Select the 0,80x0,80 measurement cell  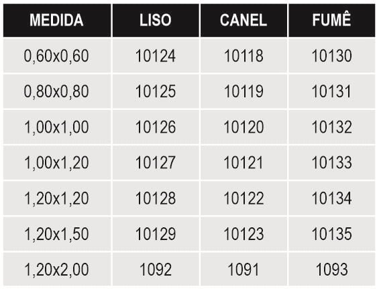pos(57,91)
